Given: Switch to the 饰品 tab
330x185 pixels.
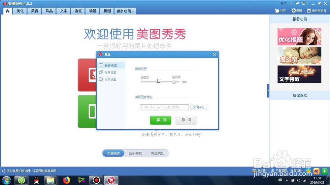Looking at the screenshot, I should [x=49, y=11].
